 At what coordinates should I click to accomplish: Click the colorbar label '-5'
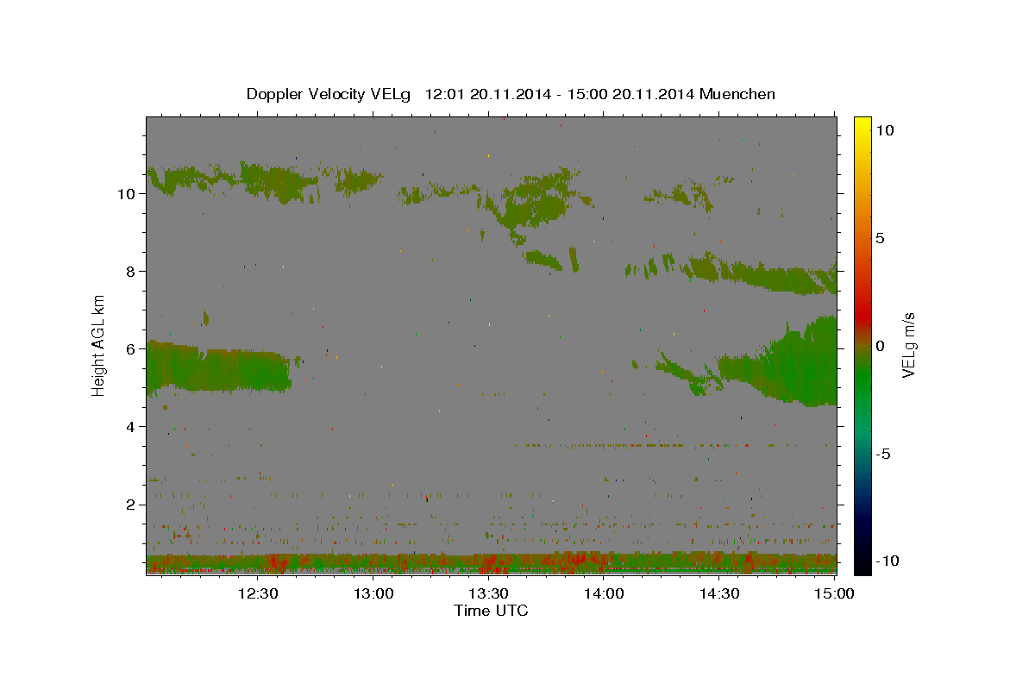coord(883,454)
